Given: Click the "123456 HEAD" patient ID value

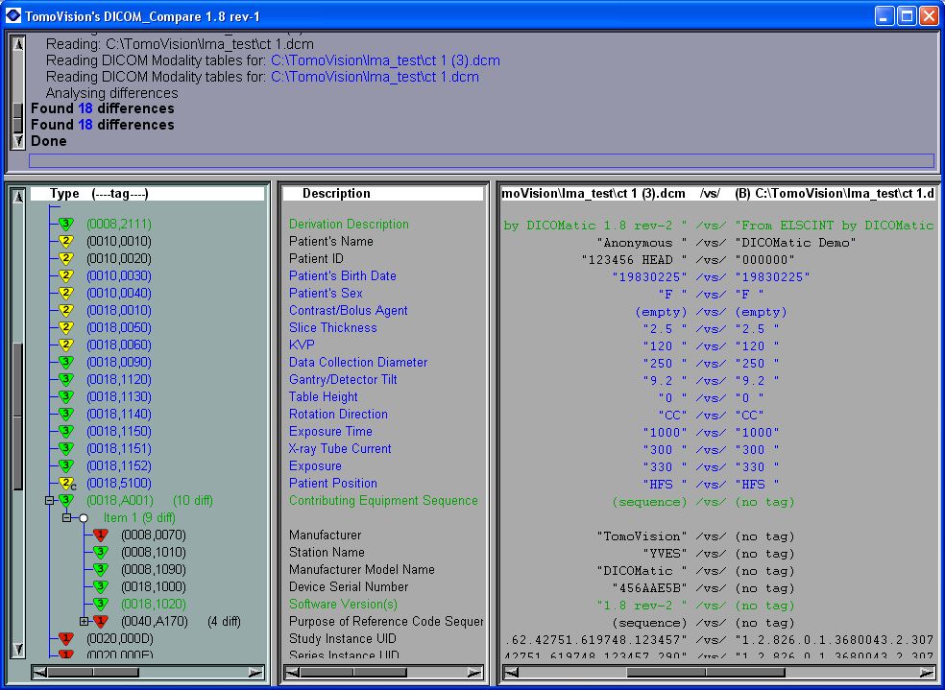Looking at the screenshot, I should [x=634, y=260].
